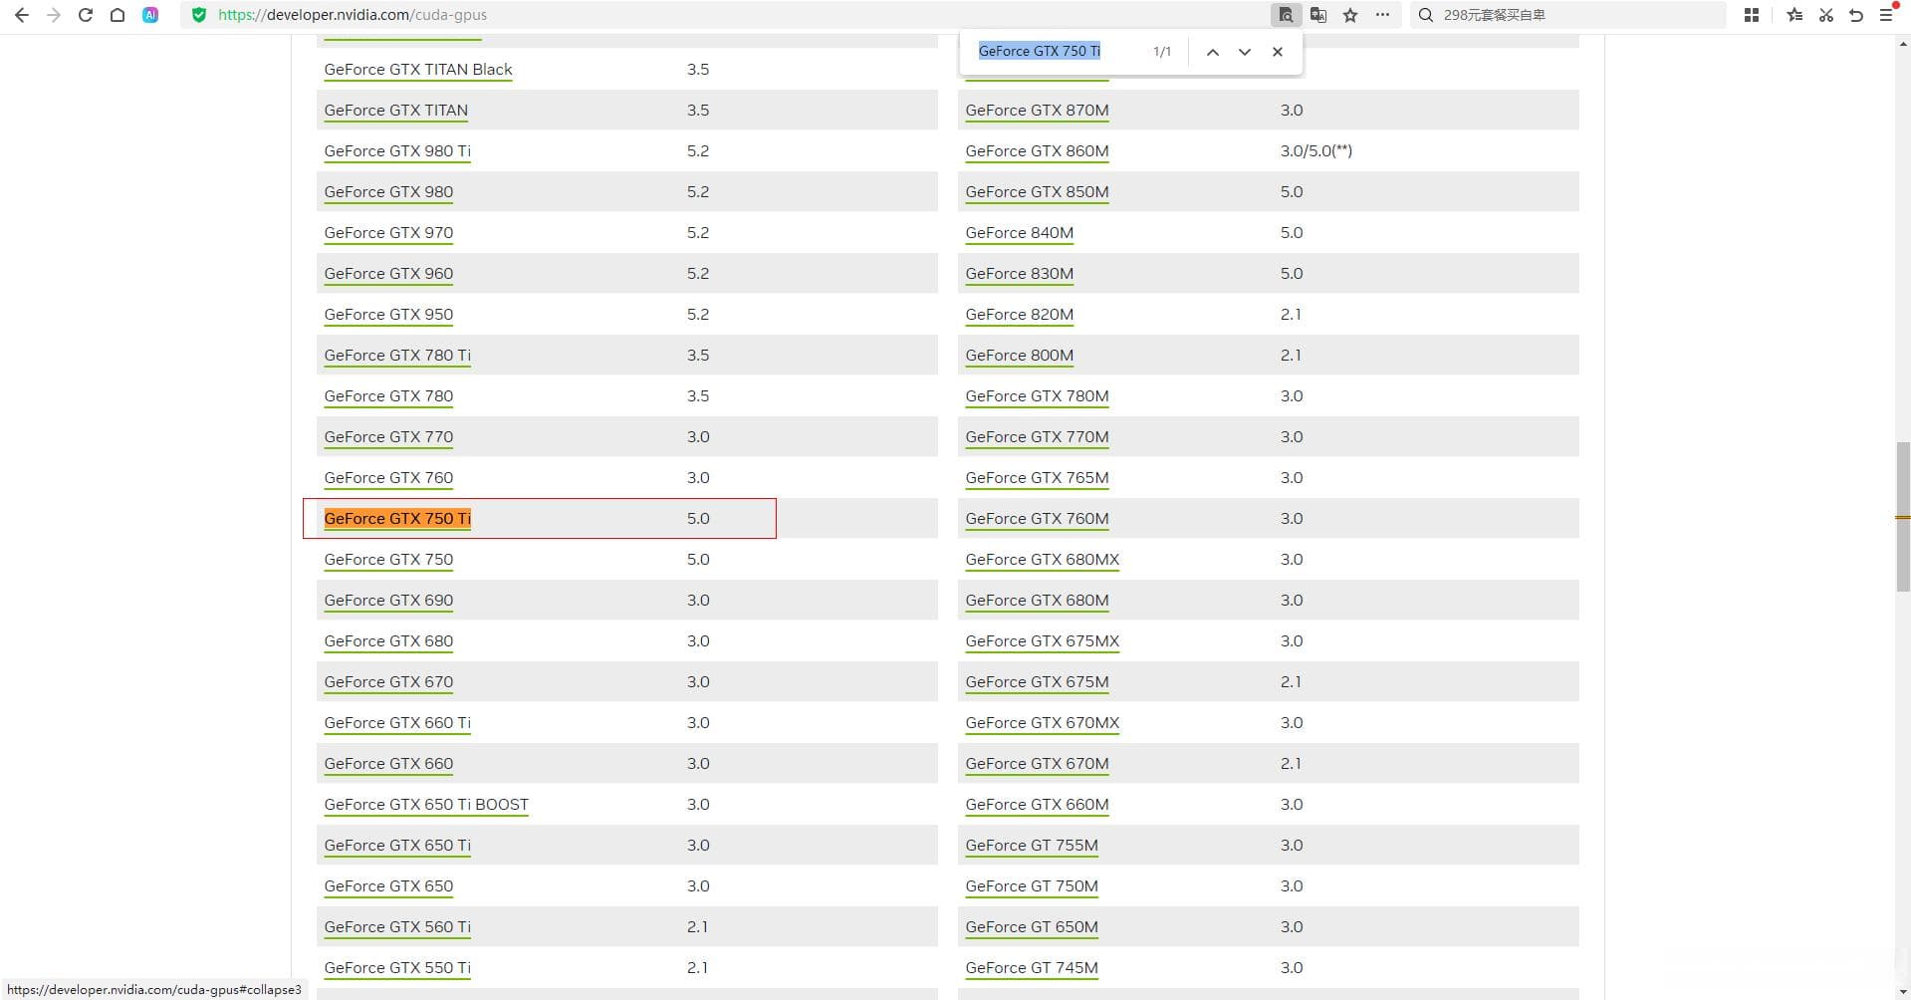Open the browser home page
The image size is (1911, 1000).
coord(118,15)
